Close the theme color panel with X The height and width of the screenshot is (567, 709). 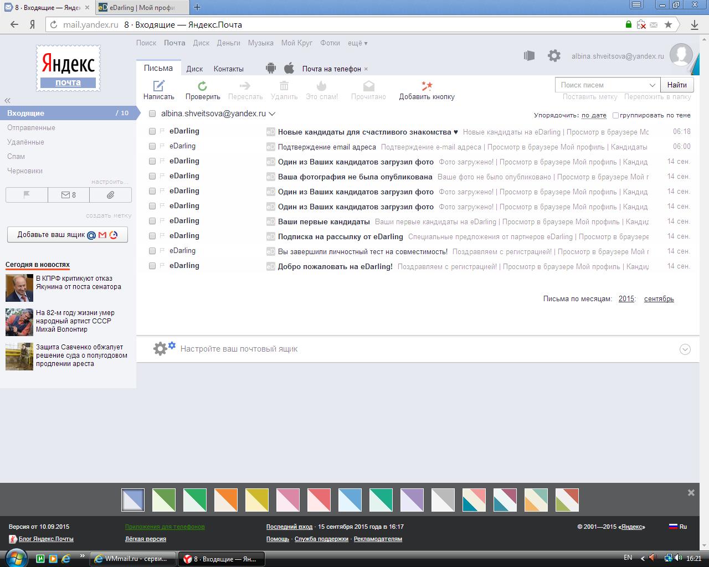point(691,492)
